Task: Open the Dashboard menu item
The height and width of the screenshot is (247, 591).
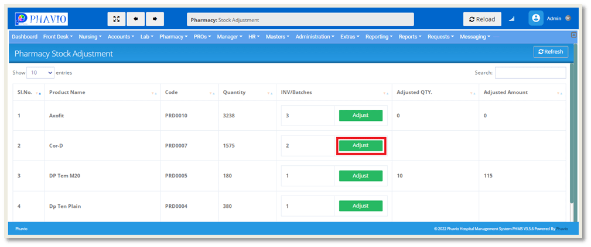Action: pyautogui.click(x=25, y=36)
